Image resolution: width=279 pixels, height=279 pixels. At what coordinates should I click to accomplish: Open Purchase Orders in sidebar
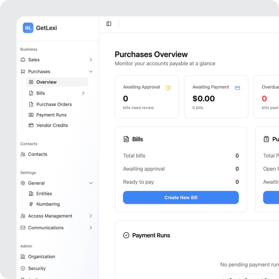click(54, 104)
